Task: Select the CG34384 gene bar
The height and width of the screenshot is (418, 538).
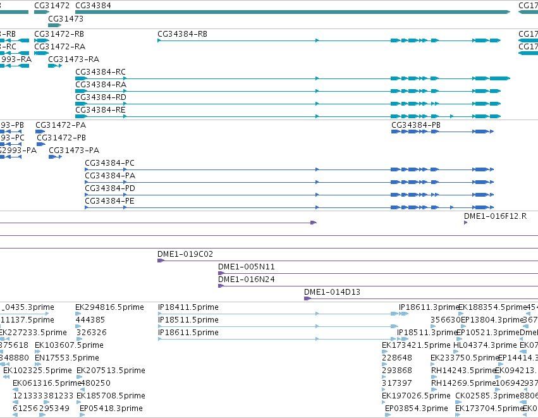Action: 293,12
